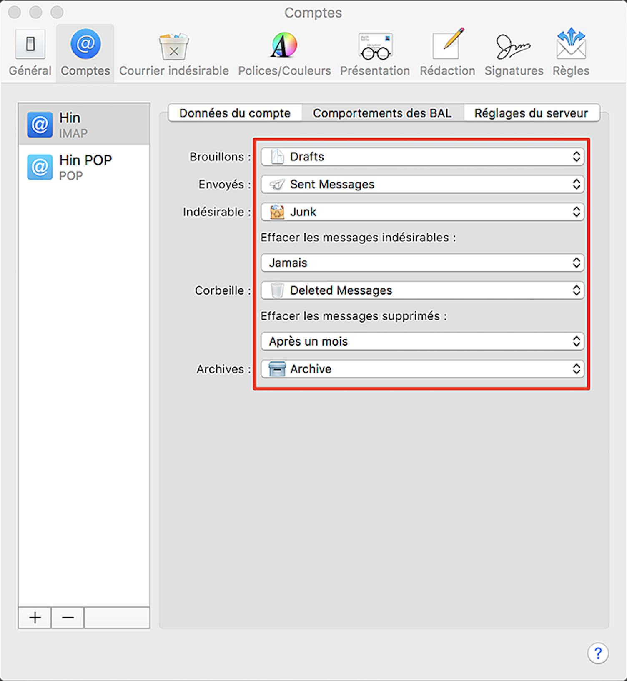The width and height of the screenshot is (627, 681).
Task: Open the Brouillons Drafts dropdown
Action: pos(422,157)
